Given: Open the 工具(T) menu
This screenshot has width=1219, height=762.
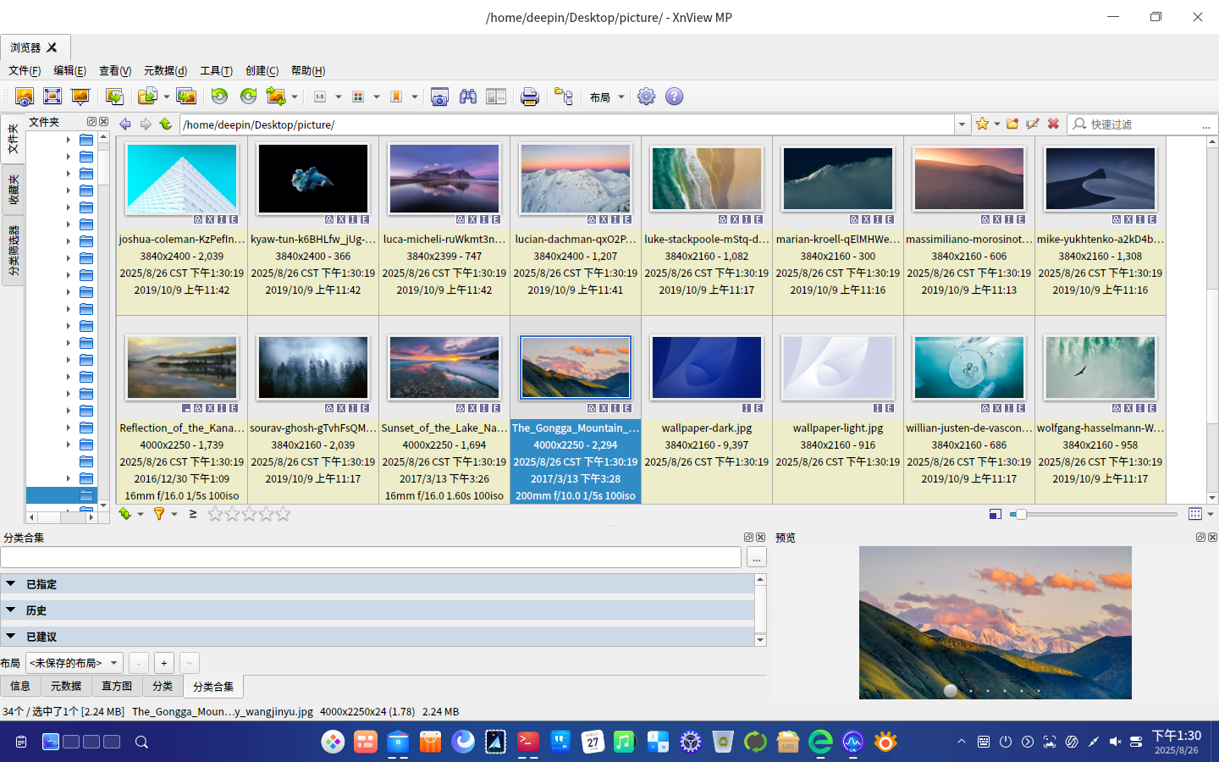Looking at the screenshot, I should pos(216,71).
